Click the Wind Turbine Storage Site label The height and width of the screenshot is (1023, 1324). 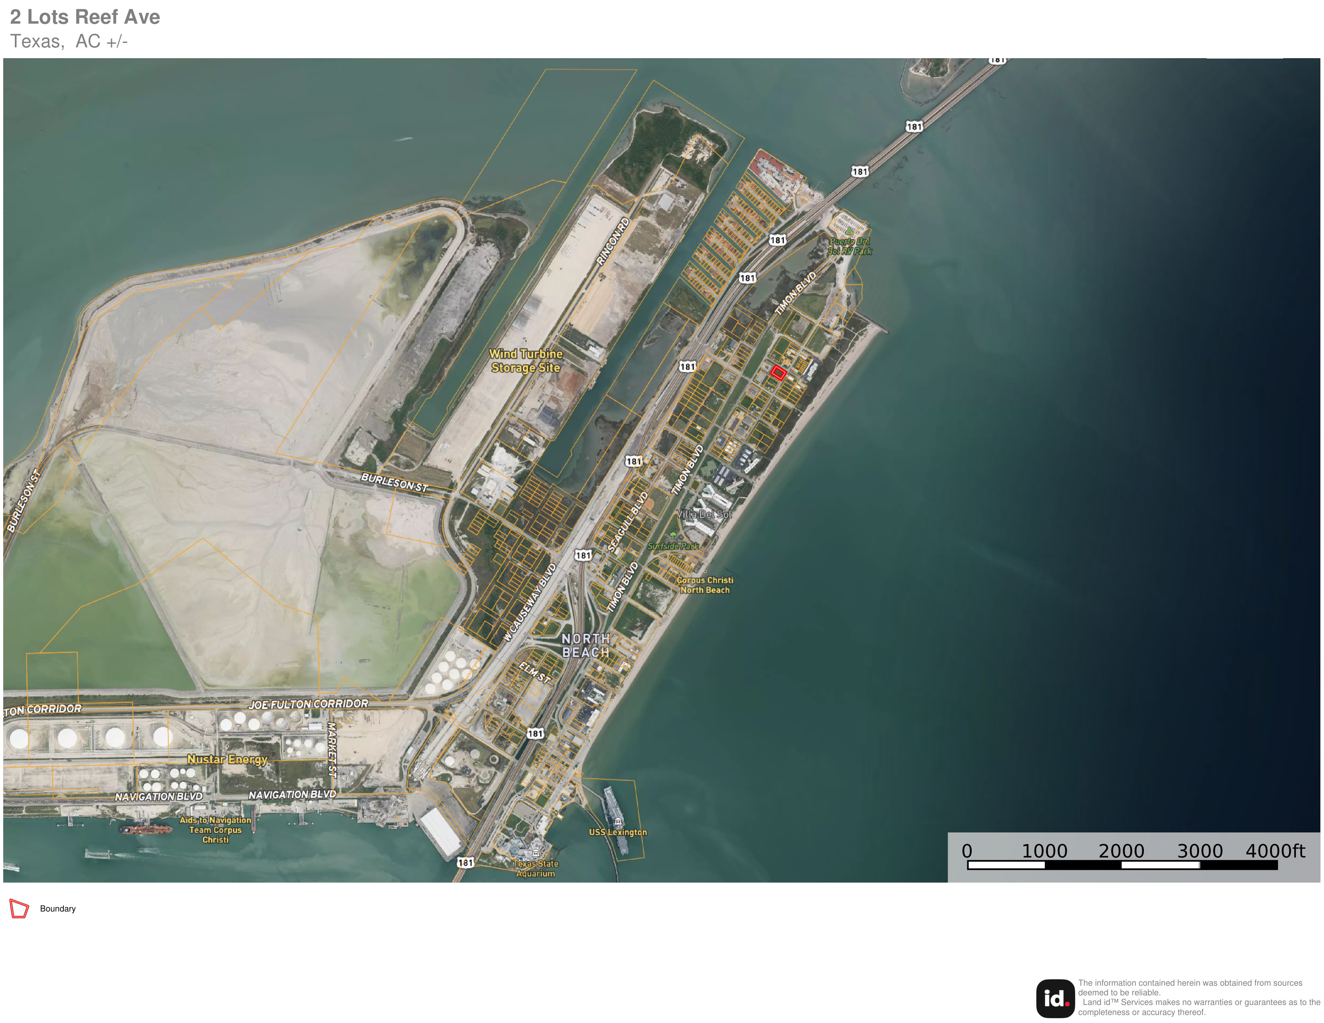tap(526, 361)
